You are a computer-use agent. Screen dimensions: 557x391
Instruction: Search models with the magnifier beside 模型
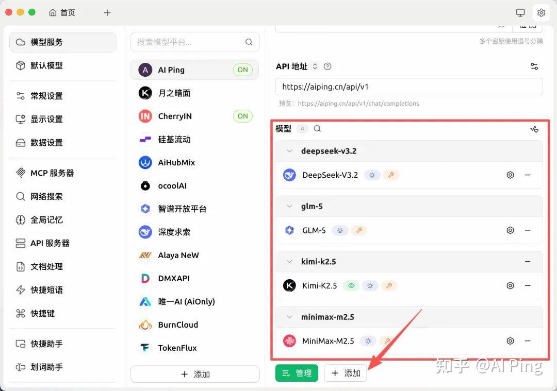[317, 129]
